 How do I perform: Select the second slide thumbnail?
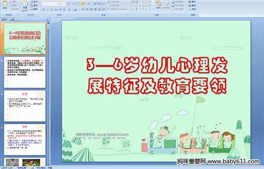[x=25, y=72]
